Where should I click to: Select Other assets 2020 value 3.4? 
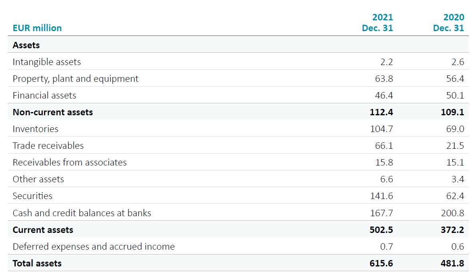click(457, 179)
